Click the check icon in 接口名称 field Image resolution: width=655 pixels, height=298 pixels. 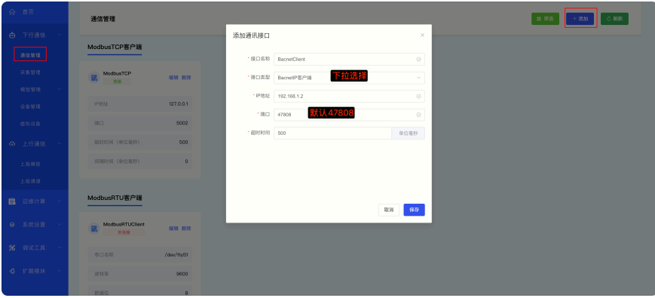[418, 60]
